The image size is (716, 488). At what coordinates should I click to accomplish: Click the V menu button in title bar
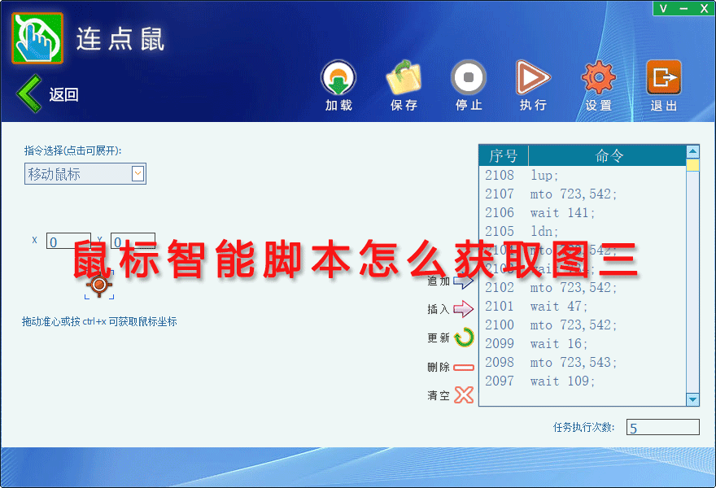[663, 8]
